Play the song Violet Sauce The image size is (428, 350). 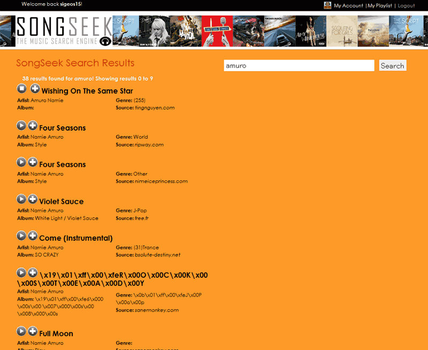21,199
